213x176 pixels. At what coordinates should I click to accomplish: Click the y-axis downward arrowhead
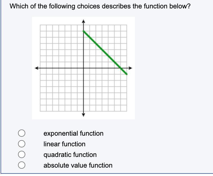(x=83, y=114)
